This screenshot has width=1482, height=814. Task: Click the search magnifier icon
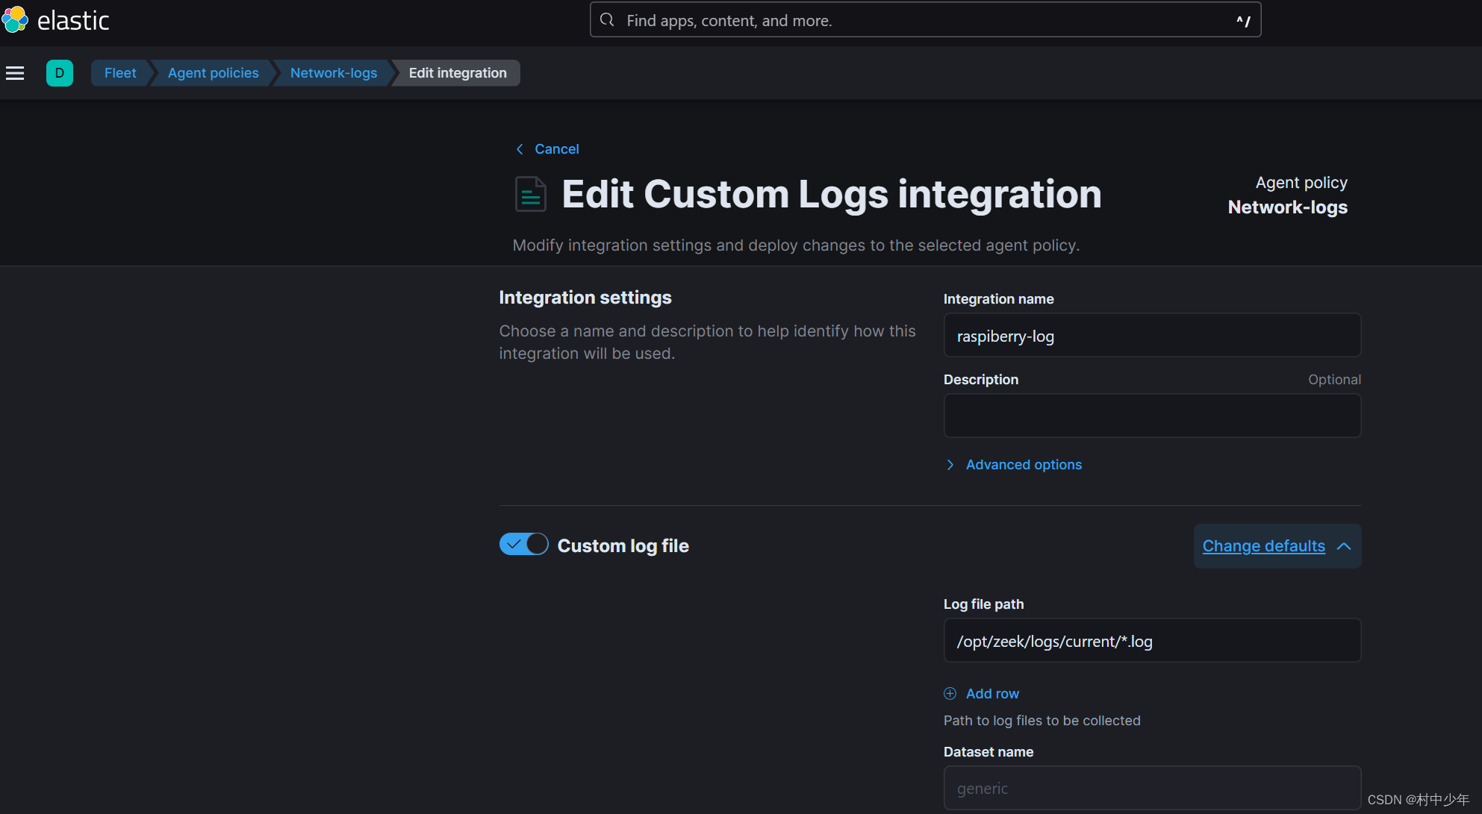(x=608, y=20)
